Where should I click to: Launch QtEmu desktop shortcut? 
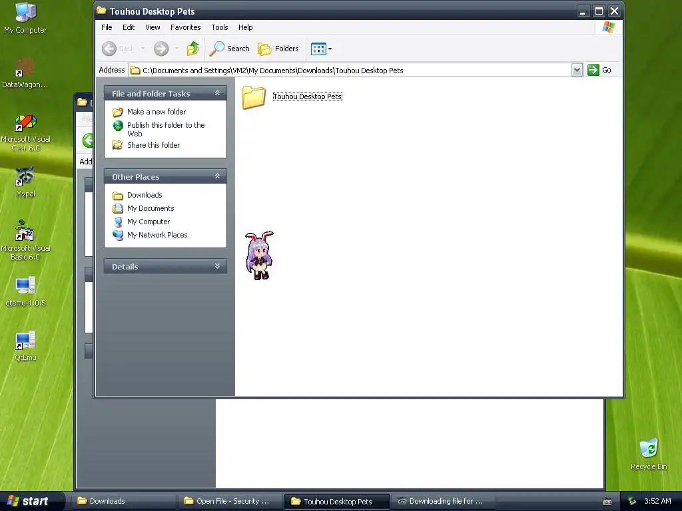click(25, 346)
